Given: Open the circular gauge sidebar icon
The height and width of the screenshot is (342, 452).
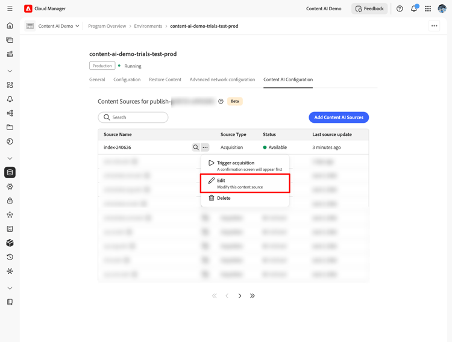Looking at the screenshot, I should (10, 141).
